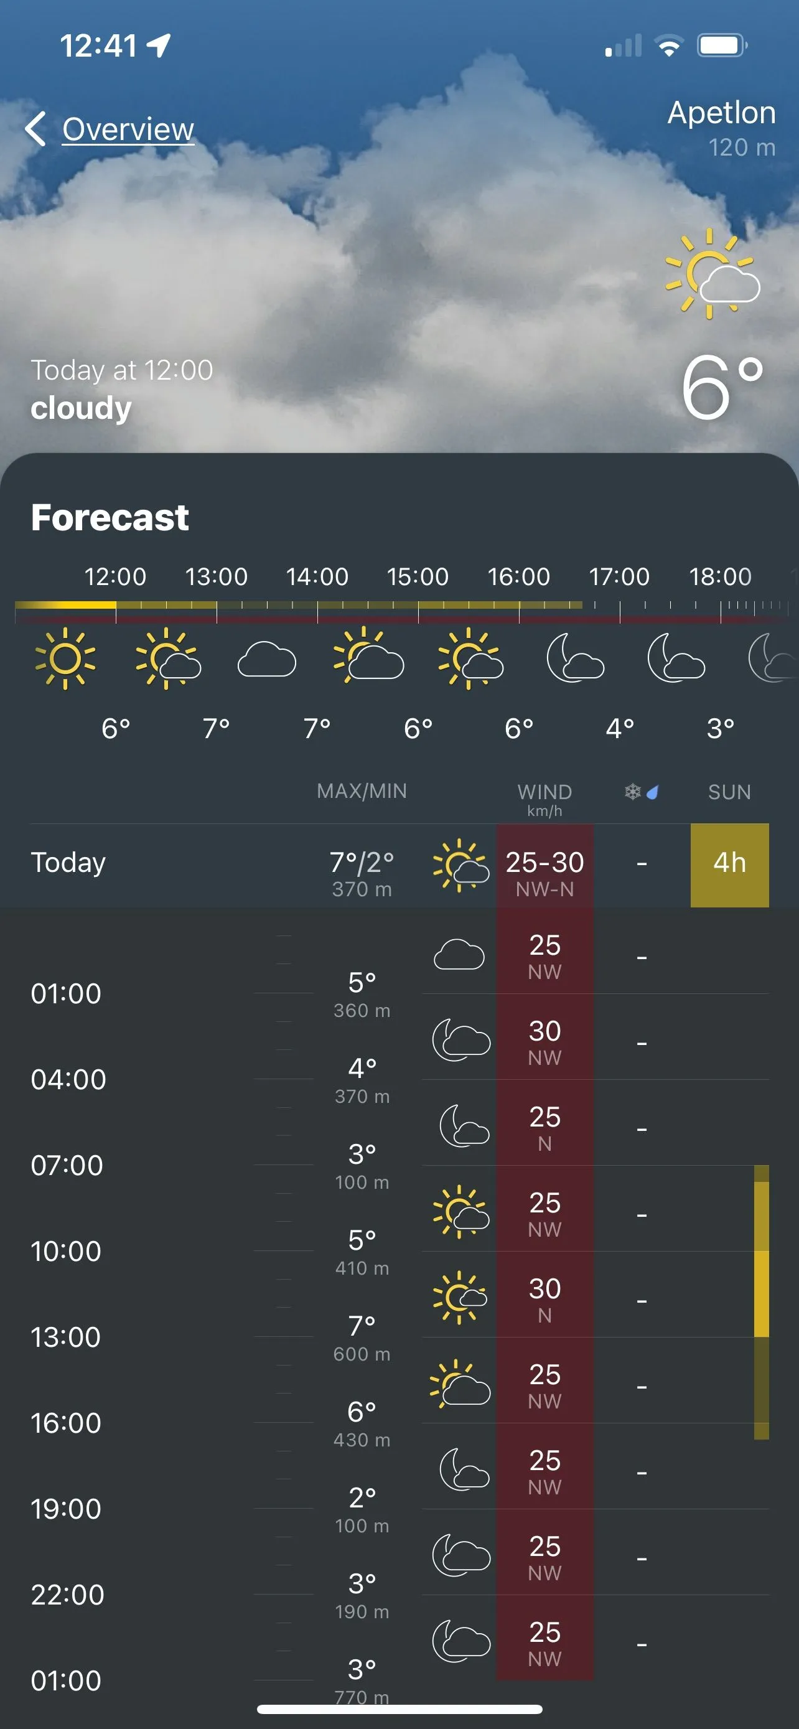799x1729 pixels.
Task: Tap the MAX/MIN column header
Action: (x=362, y=791)
